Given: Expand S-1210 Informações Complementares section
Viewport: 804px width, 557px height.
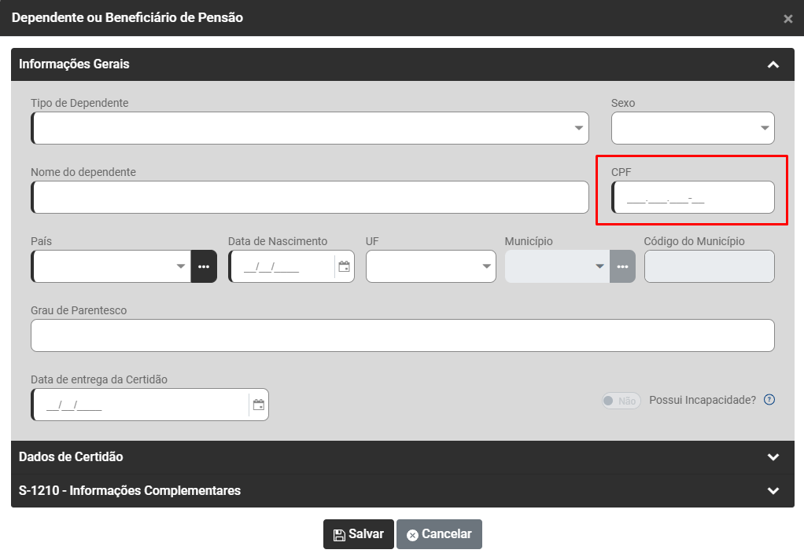Looking at the screenshot, I should click(402, 491).
